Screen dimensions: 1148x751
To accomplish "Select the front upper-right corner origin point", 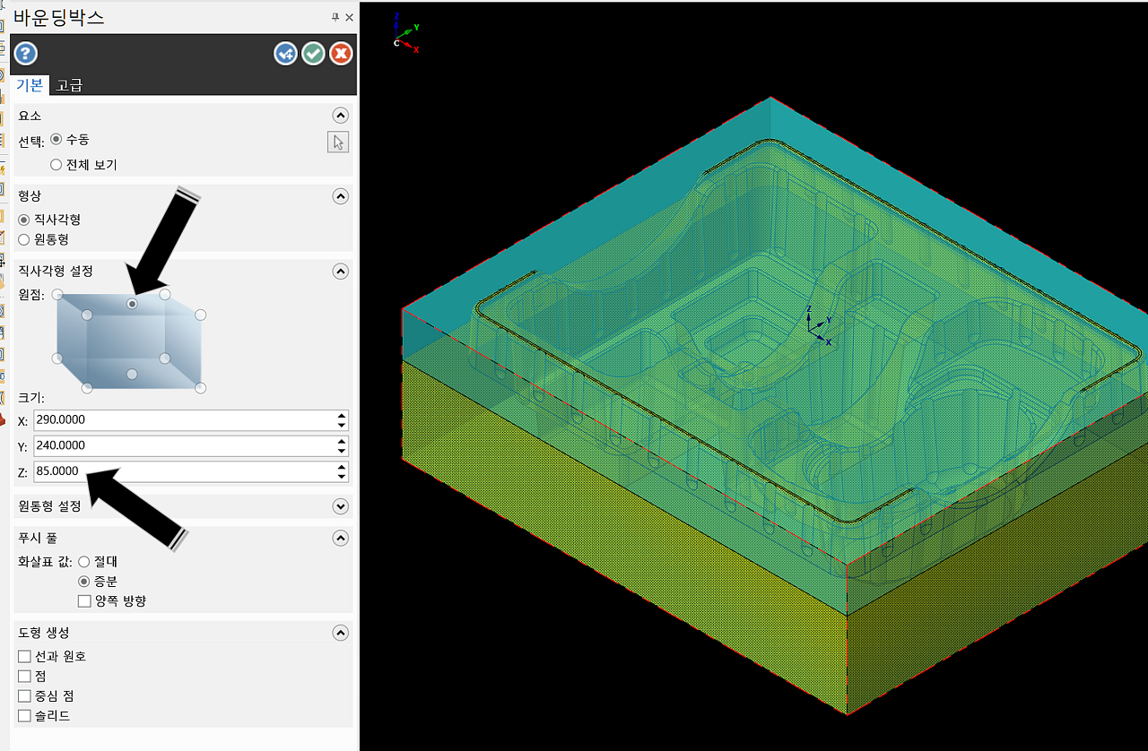I will 201,315.
